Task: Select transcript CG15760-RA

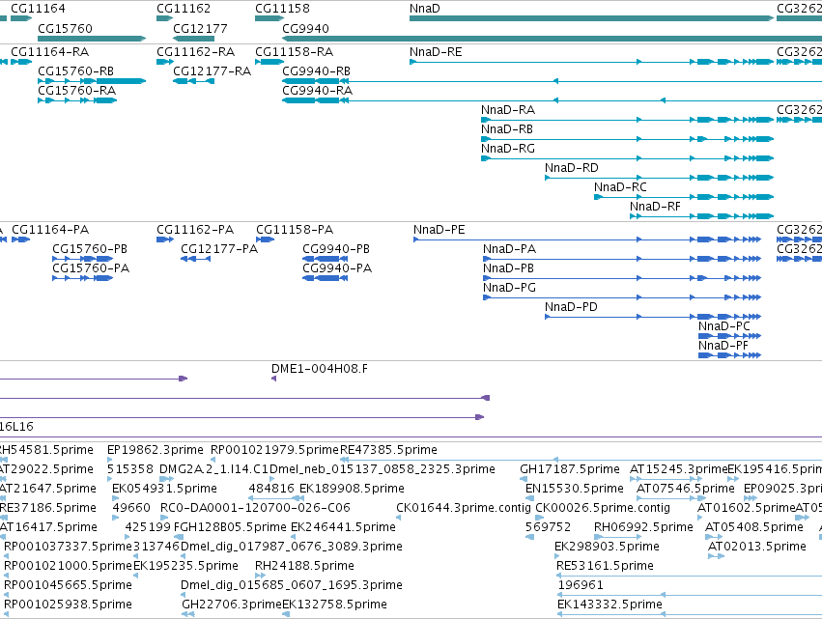Action: pyautogui.click(x=76, y=91)
